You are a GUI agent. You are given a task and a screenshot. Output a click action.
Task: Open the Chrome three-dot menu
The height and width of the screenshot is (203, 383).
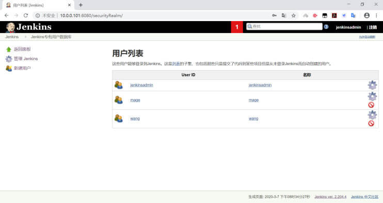coord(376,15)
